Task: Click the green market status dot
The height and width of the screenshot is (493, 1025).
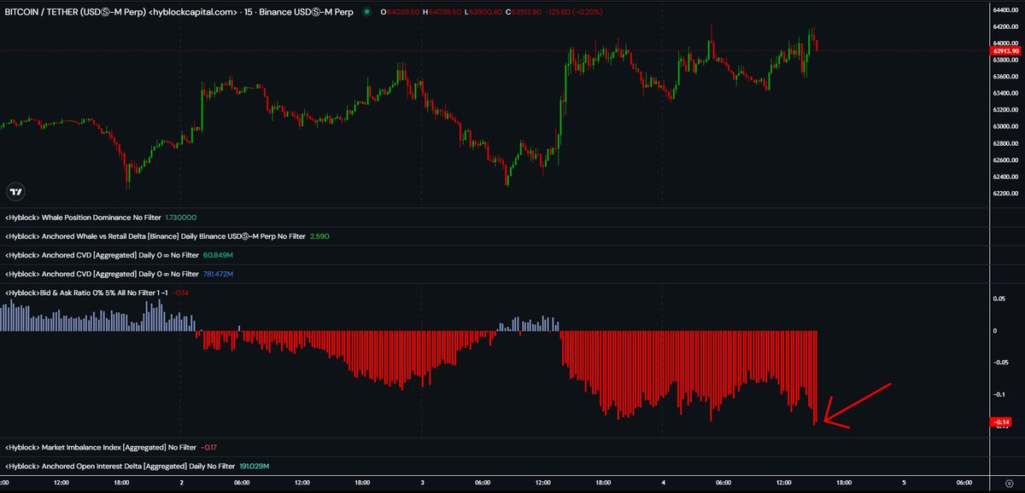Action: pyautogui.click(x=366, y=12)
